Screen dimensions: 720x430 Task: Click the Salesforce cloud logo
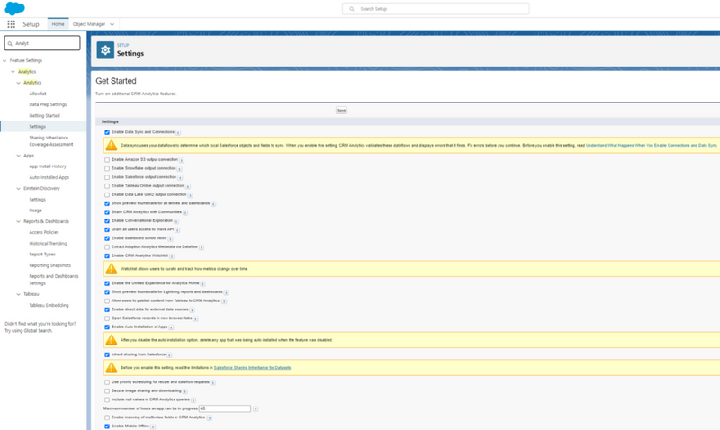point(14,8)
